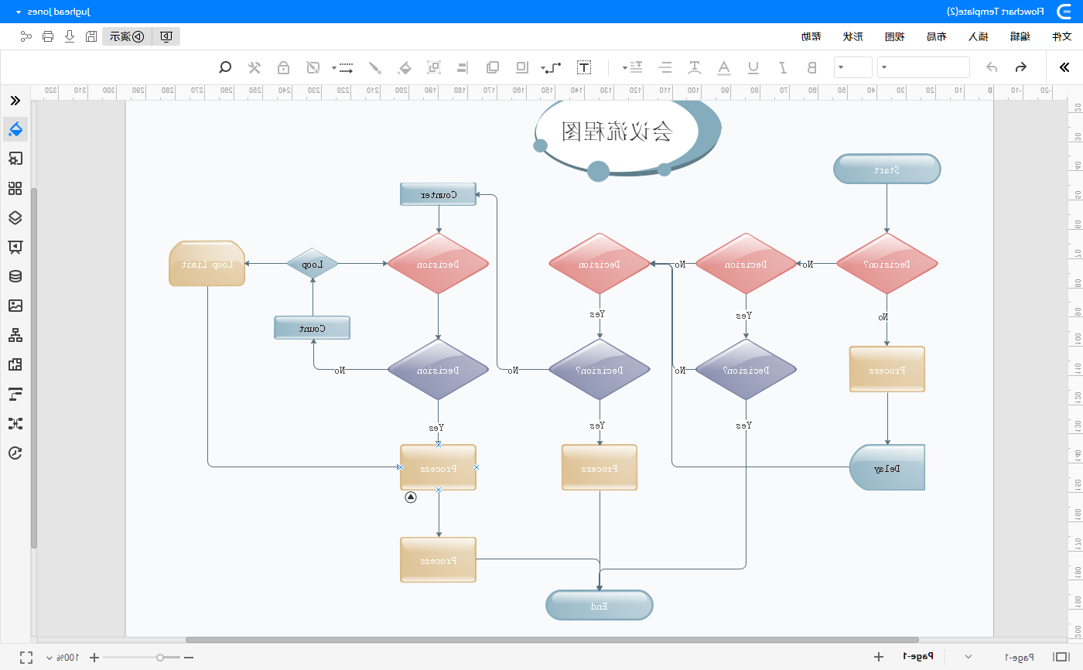1083x670 pixels.
Task: Open the style/fill panel icon in sidebar
Action: [15, 128]
